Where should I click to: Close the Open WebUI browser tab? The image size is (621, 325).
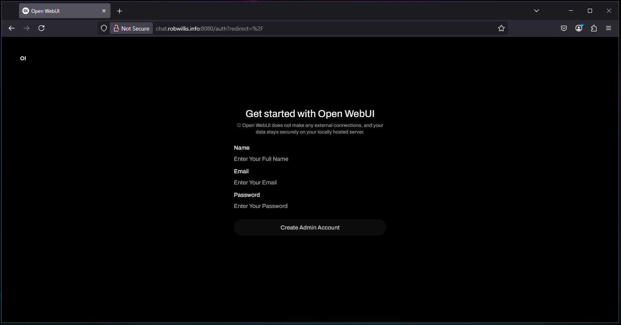click(104, 11)
